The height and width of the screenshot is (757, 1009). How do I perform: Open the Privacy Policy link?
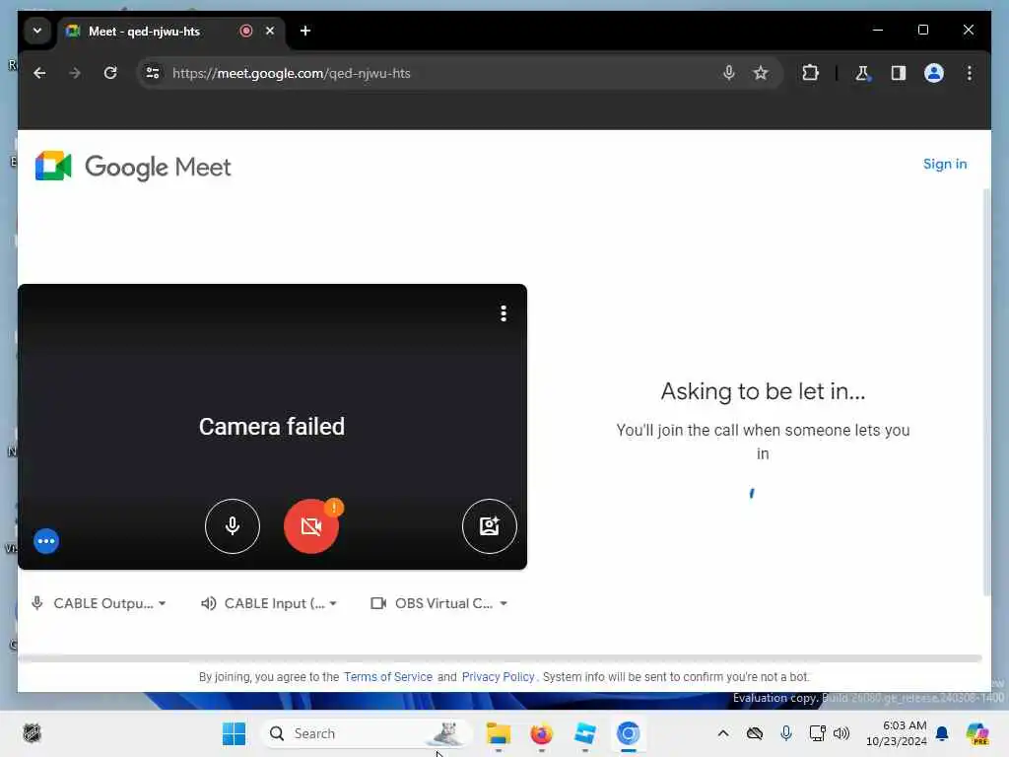498,676
